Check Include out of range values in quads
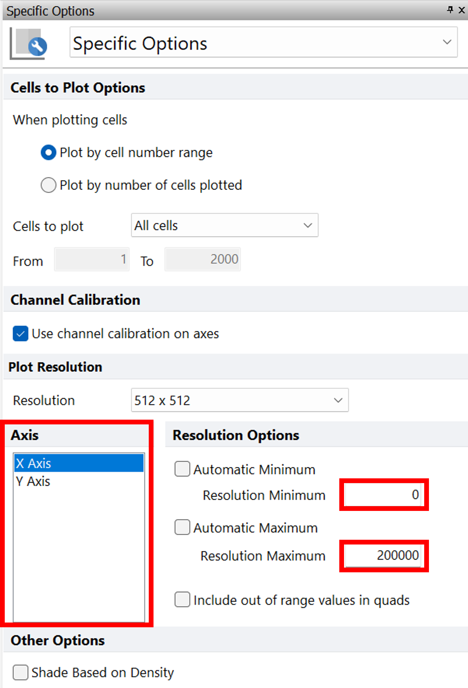 pyautogui.click(x=182, y=599)
